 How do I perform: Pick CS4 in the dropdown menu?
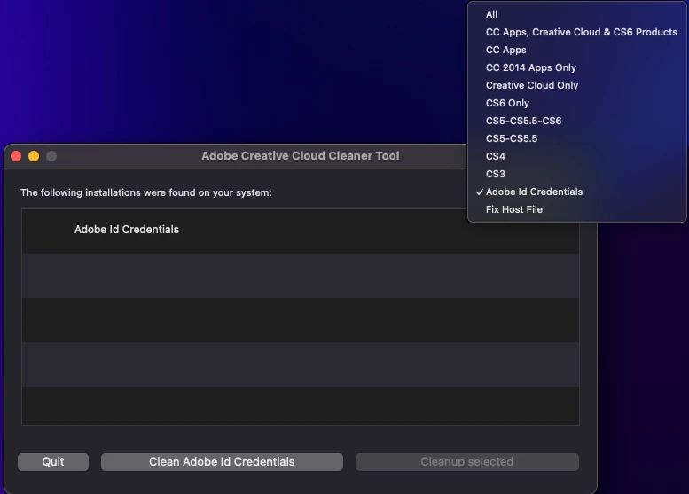[x=577, y=156]
